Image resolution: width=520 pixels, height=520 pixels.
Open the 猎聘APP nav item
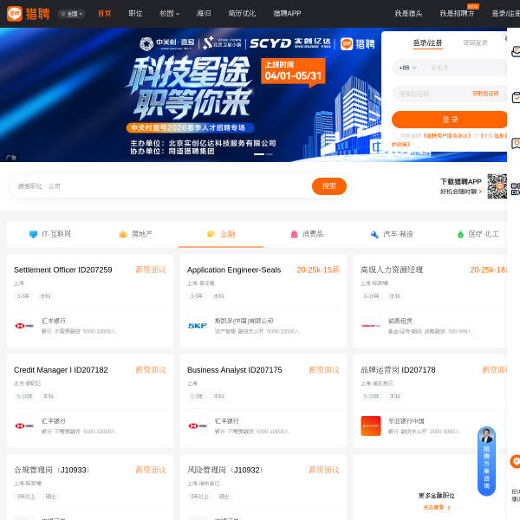287,14
